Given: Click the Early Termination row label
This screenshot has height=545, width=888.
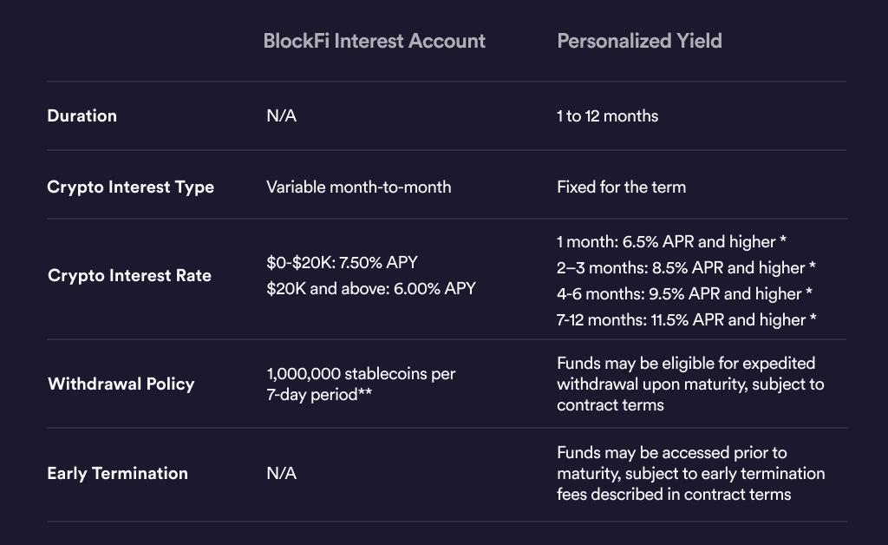Looking at the screenshot, I should [117, 473].
